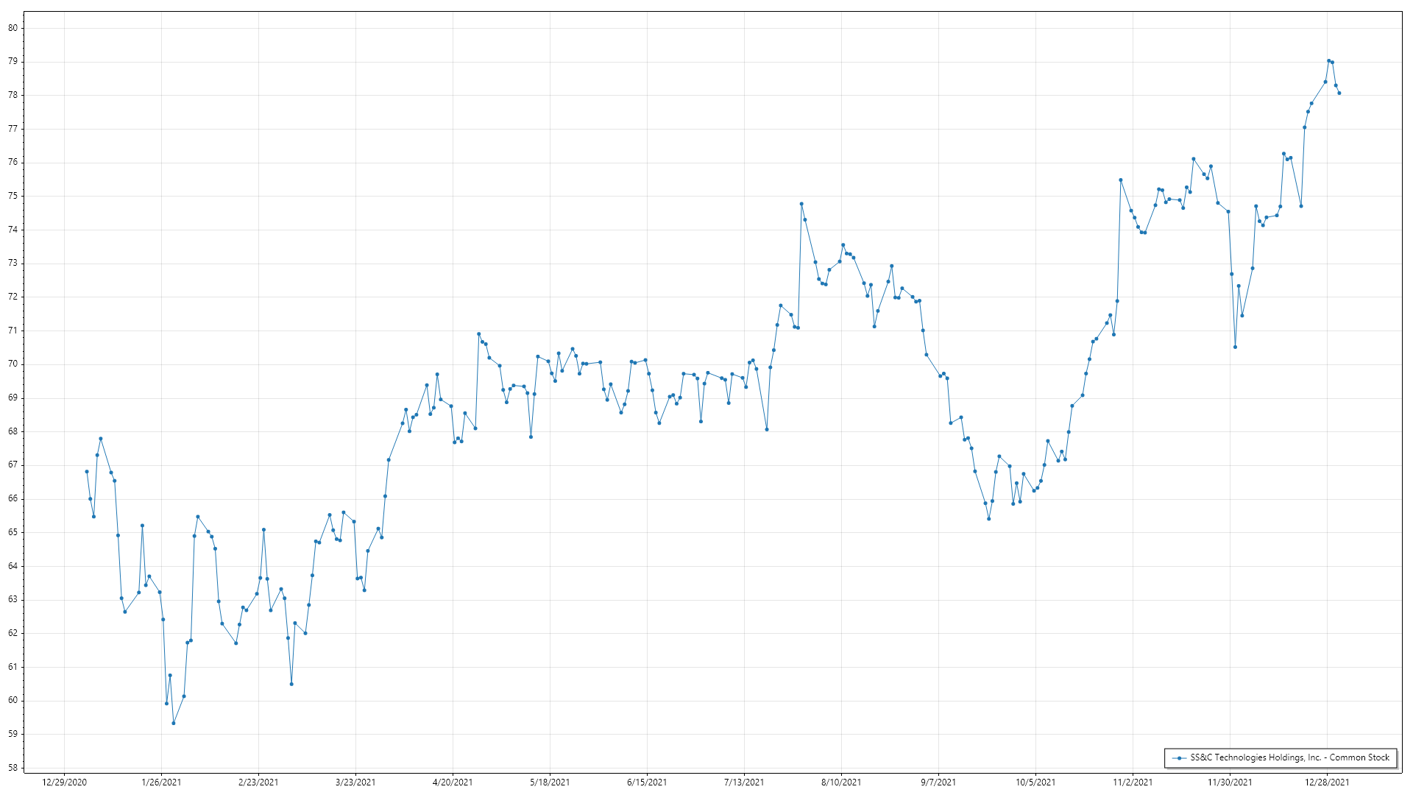Viewport: 1413px width, 795px height.
Task: Click the September low point near 65.4
Action: click(x=989, y=519)
